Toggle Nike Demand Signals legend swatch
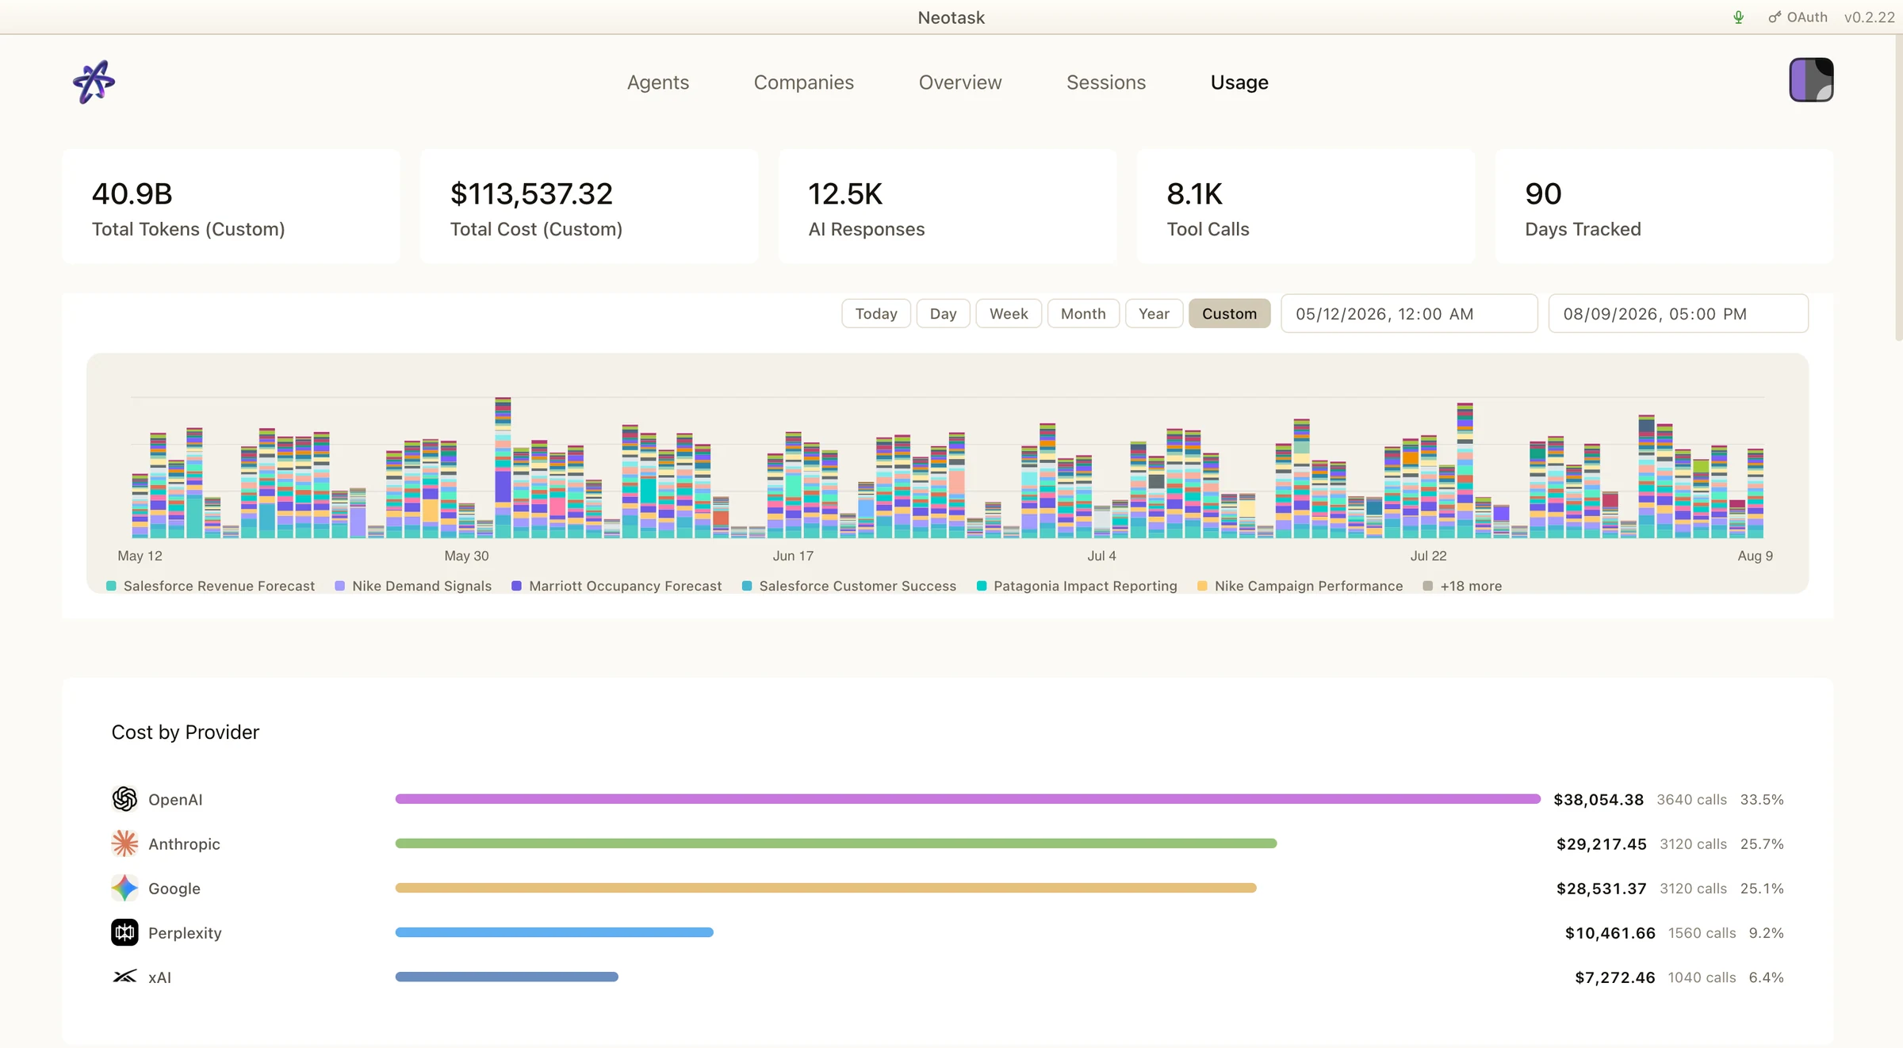 [339, 586]
